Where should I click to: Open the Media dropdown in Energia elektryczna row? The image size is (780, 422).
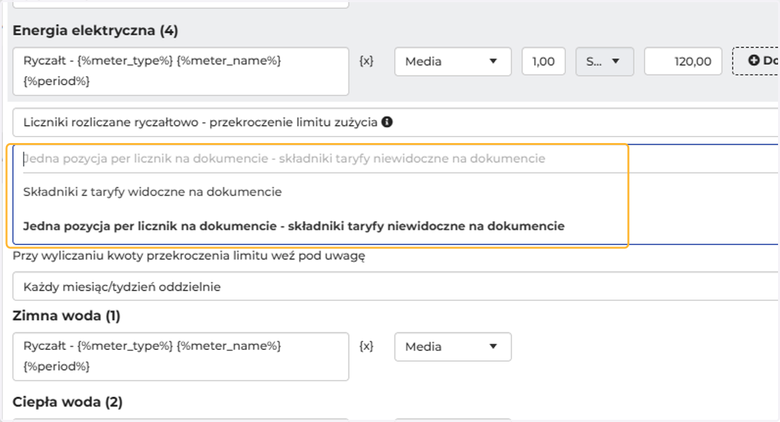pos(453,61)
